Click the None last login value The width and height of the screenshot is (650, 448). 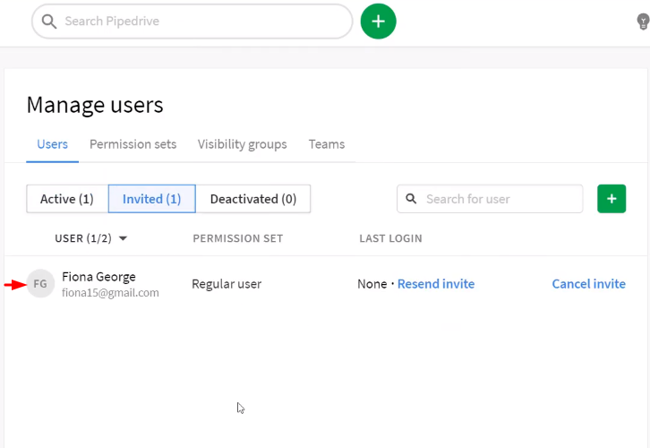click(372, 284)
